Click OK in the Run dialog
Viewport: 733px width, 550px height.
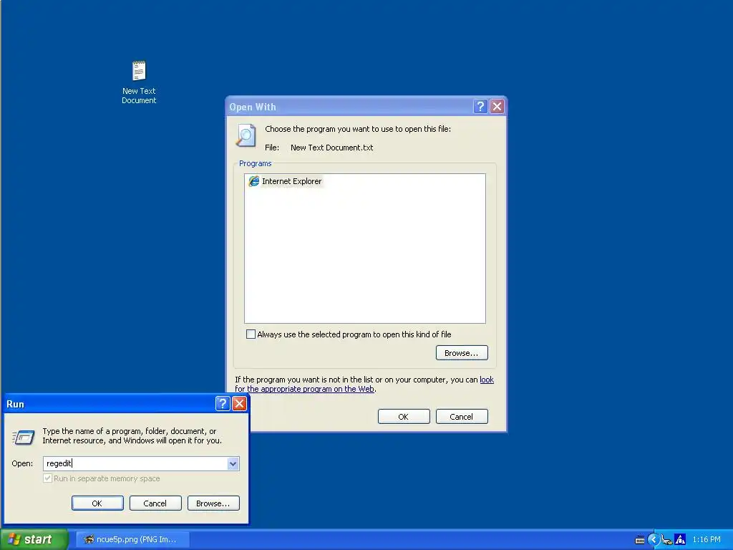97,503
